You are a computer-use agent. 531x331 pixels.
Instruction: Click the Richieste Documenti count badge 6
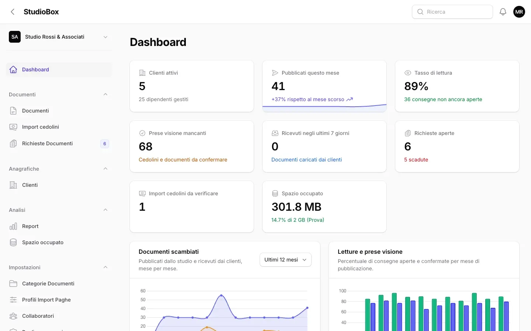(105, 144)
